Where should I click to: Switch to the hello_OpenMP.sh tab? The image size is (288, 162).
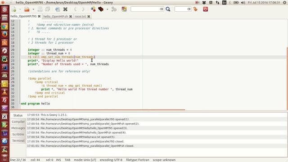click(x=55, y=16)
